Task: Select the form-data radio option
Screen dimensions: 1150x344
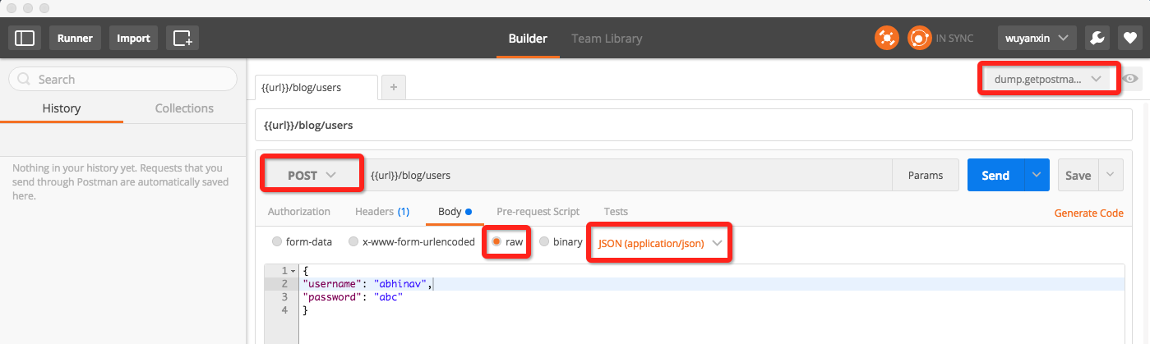Action: [276, 242]
